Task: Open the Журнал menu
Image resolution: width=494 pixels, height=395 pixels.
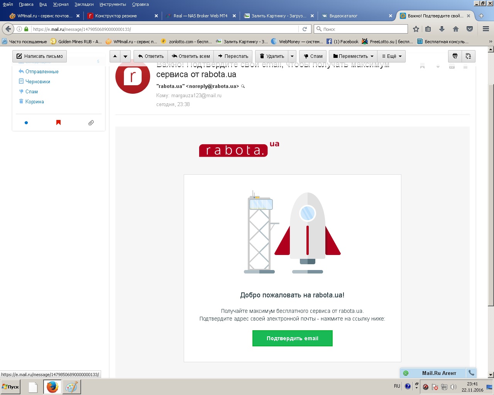Action: pyautogui.click(x=61, y=4)
